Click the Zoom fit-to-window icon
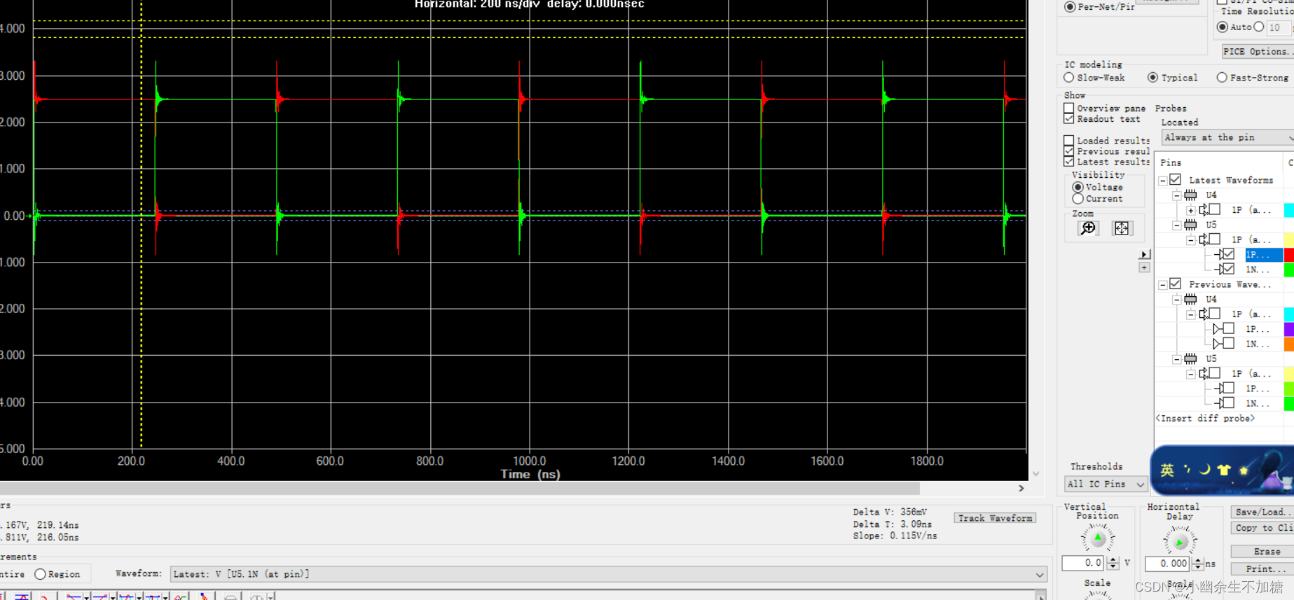Screen dimensions: 1294x600 click(1122, 228)
